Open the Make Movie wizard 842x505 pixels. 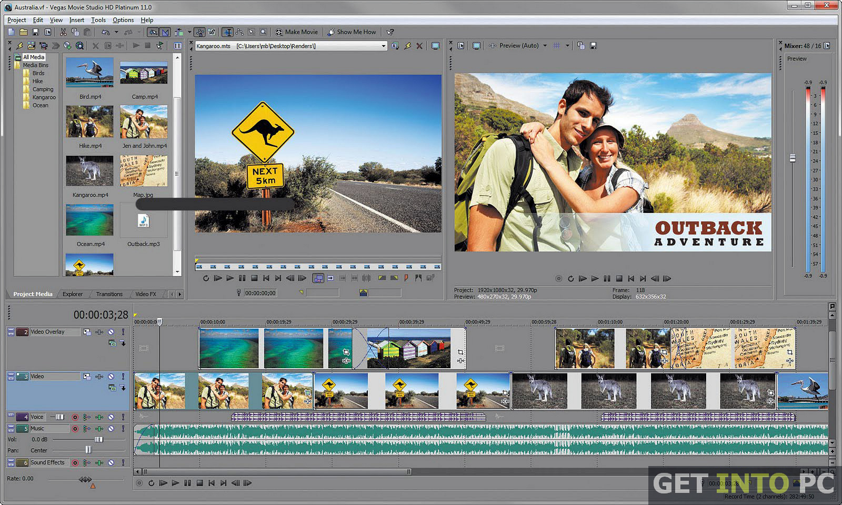coord(297,32)
